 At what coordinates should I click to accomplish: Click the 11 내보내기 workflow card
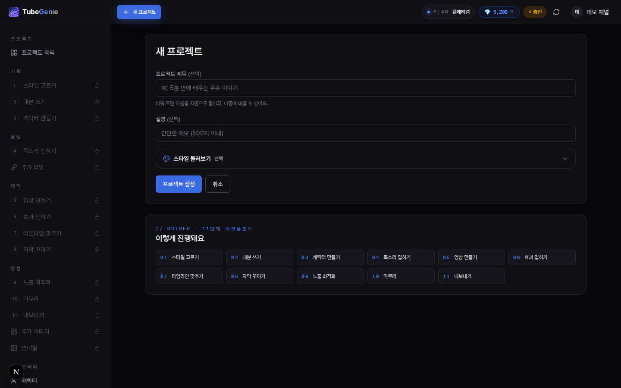click(471, 276)
